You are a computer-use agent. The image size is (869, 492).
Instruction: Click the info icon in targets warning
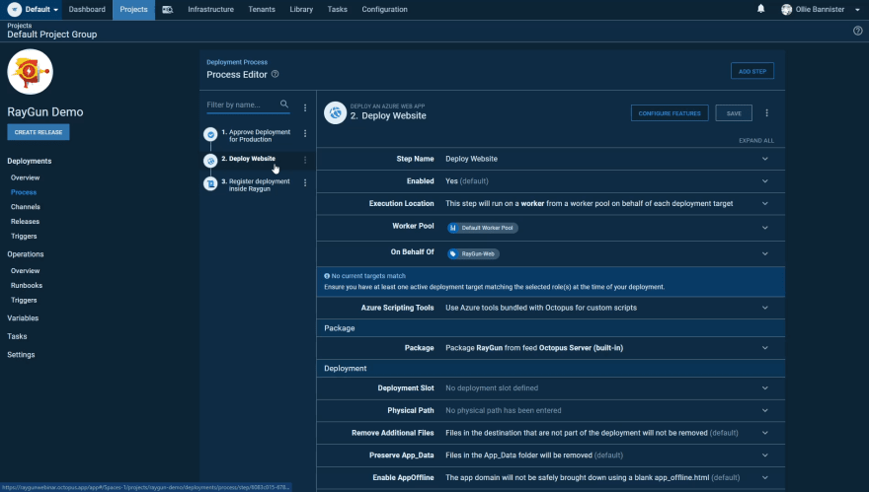(327, 276)
